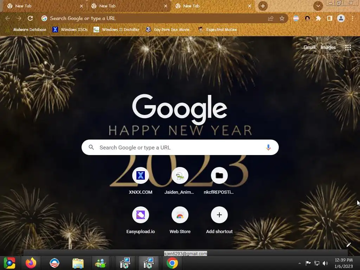Switch to the second New Tab
The width and height of the screenshot is (360, 270).
(129, 6)
